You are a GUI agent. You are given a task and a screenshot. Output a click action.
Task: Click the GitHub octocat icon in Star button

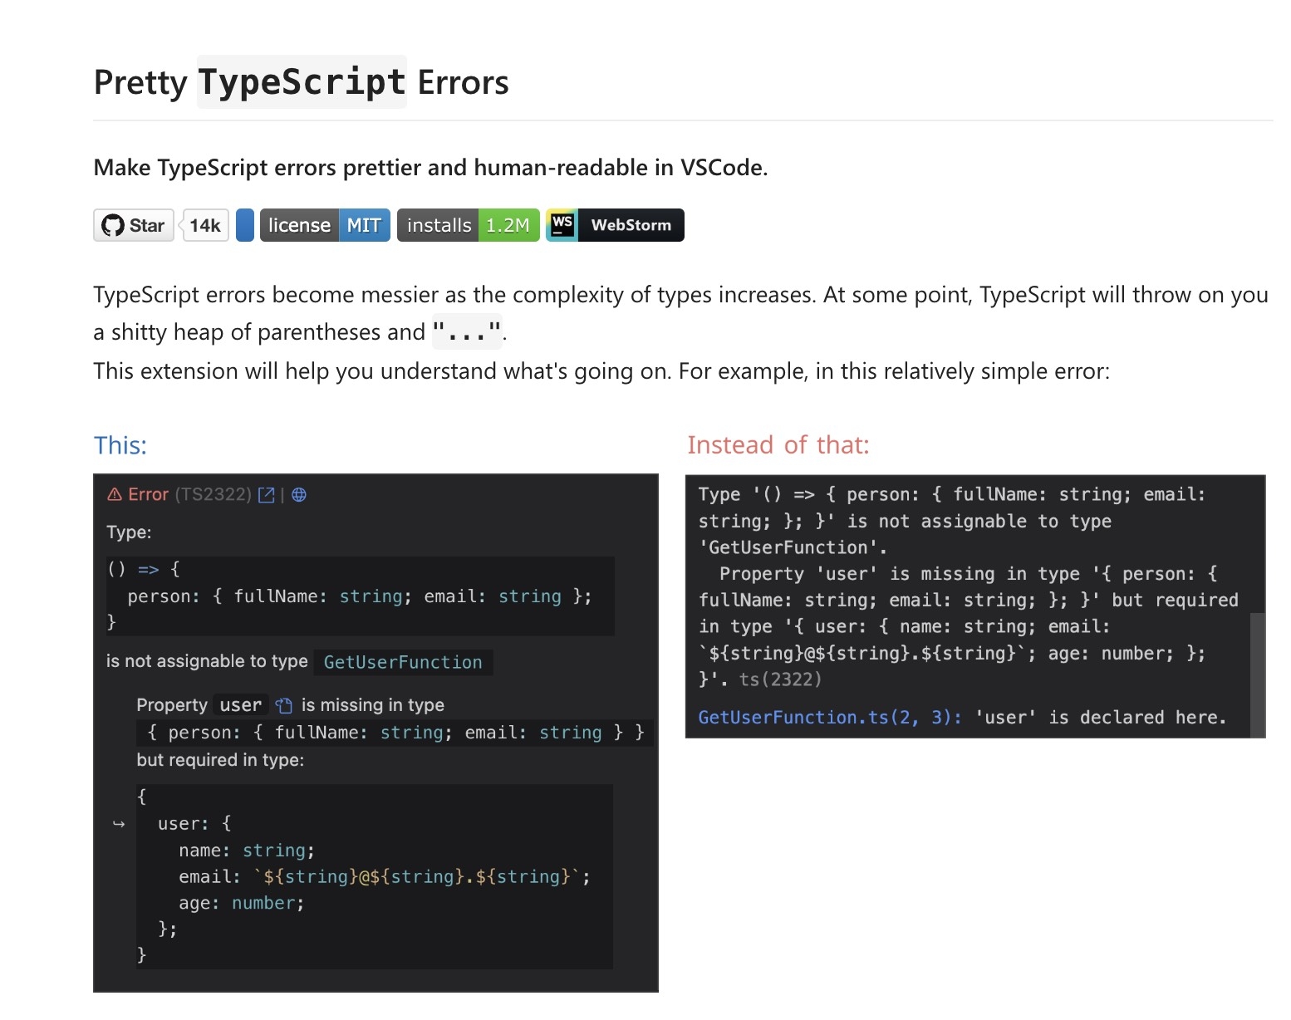click(x=113, y=225)
